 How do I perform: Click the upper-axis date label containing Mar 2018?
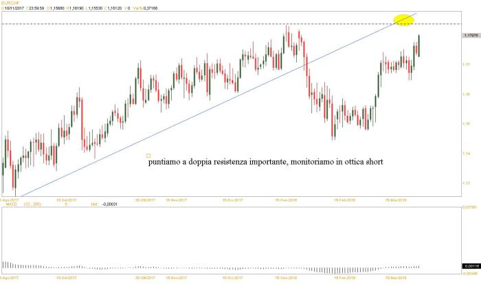[396, 200]
